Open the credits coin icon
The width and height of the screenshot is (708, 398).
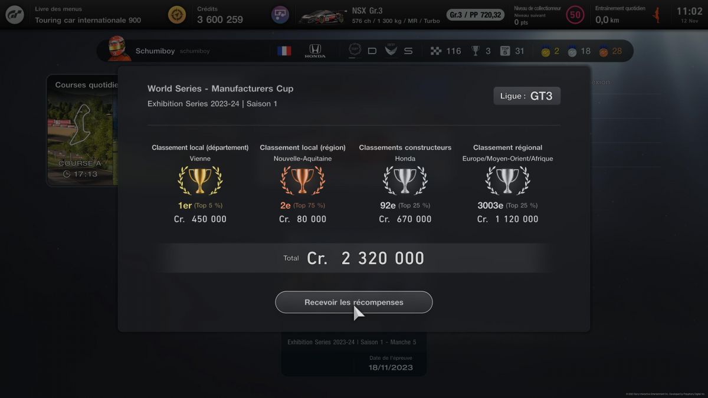pos(176,15)
